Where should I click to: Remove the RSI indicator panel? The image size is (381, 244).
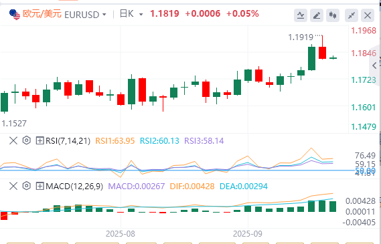pos(13,140)
